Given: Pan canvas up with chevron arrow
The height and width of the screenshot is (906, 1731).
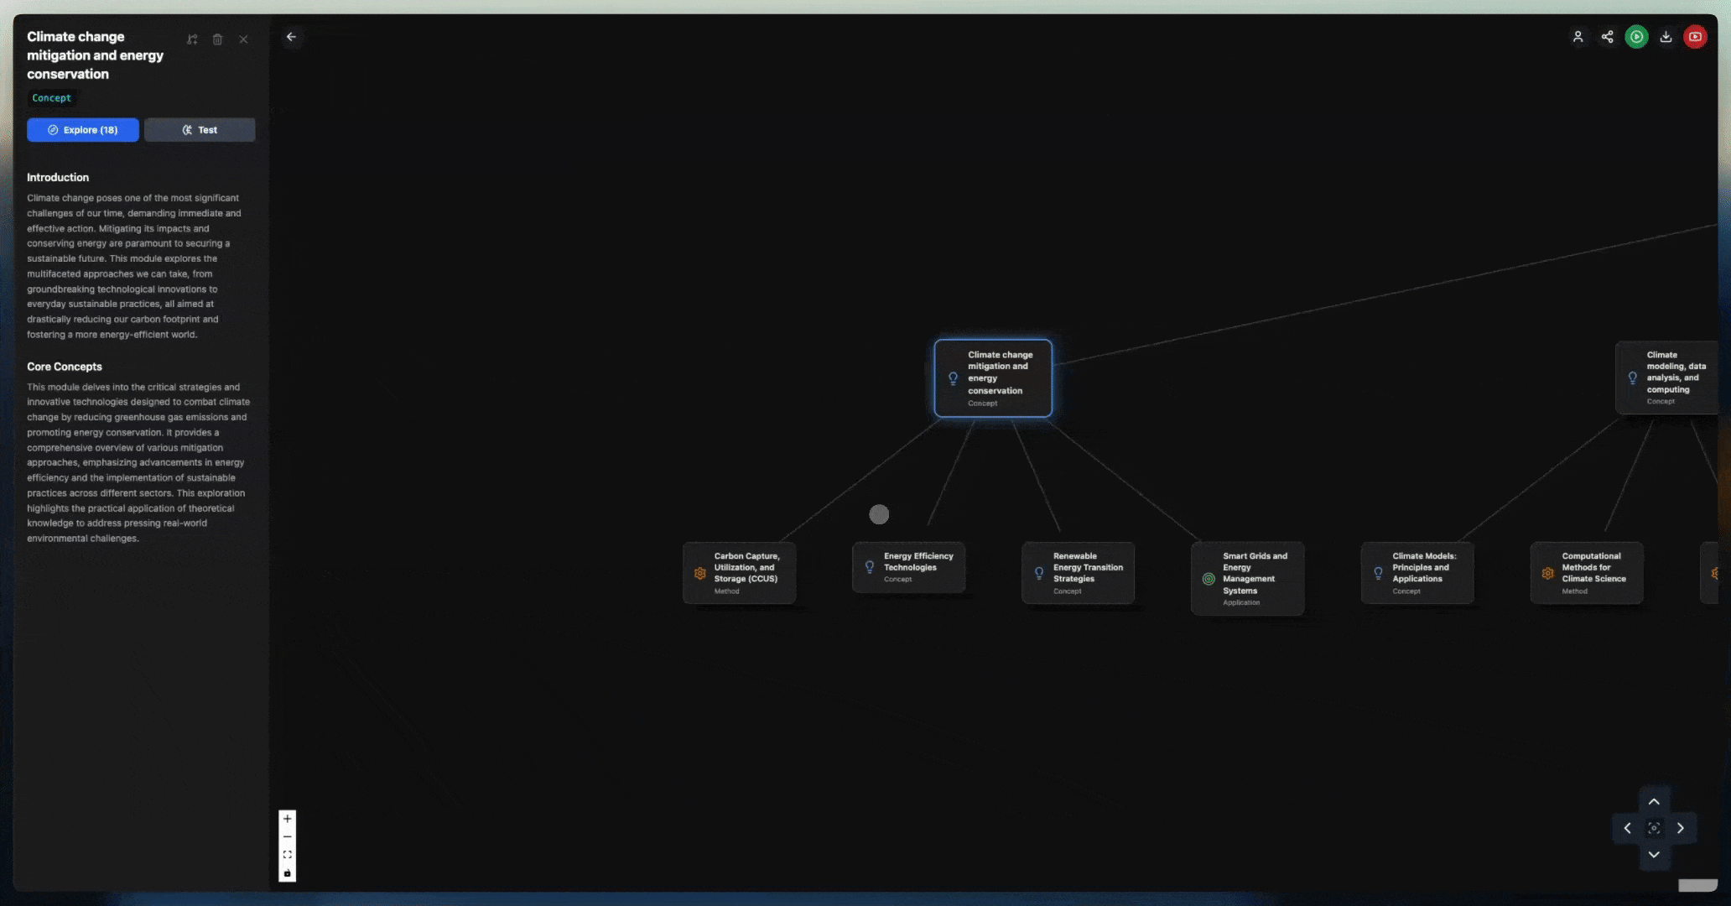Looking at the screenshot, I should [1654, 802].
